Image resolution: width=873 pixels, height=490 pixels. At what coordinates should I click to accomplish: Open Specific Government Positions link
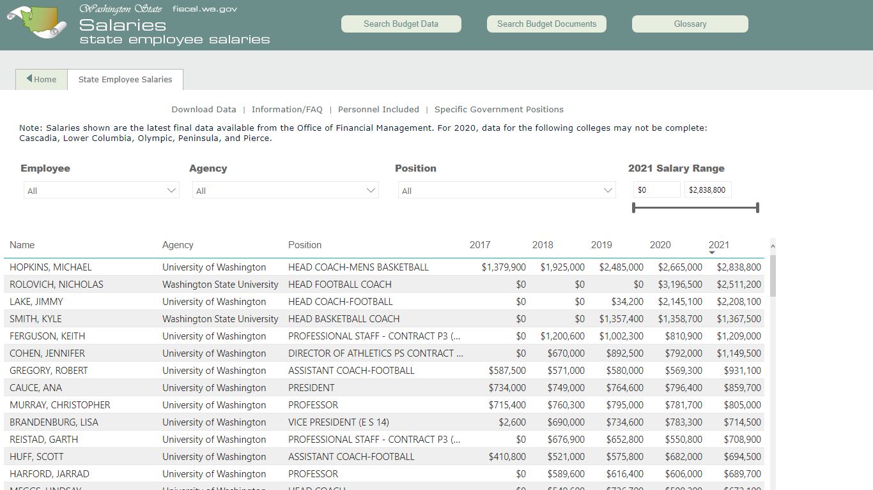499,110
